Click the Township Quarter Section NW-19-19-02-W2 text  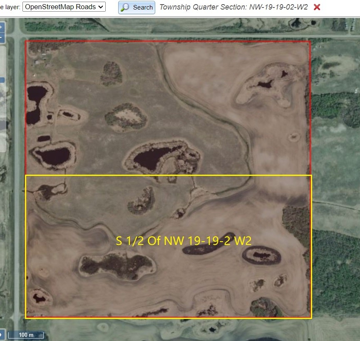tap(233, 7)
